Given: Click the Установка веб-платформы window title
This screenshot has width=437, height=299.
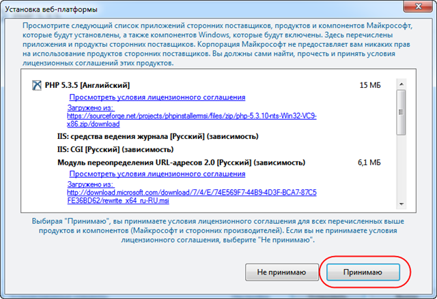Looking at the screenshot, I should coord(51,10).
